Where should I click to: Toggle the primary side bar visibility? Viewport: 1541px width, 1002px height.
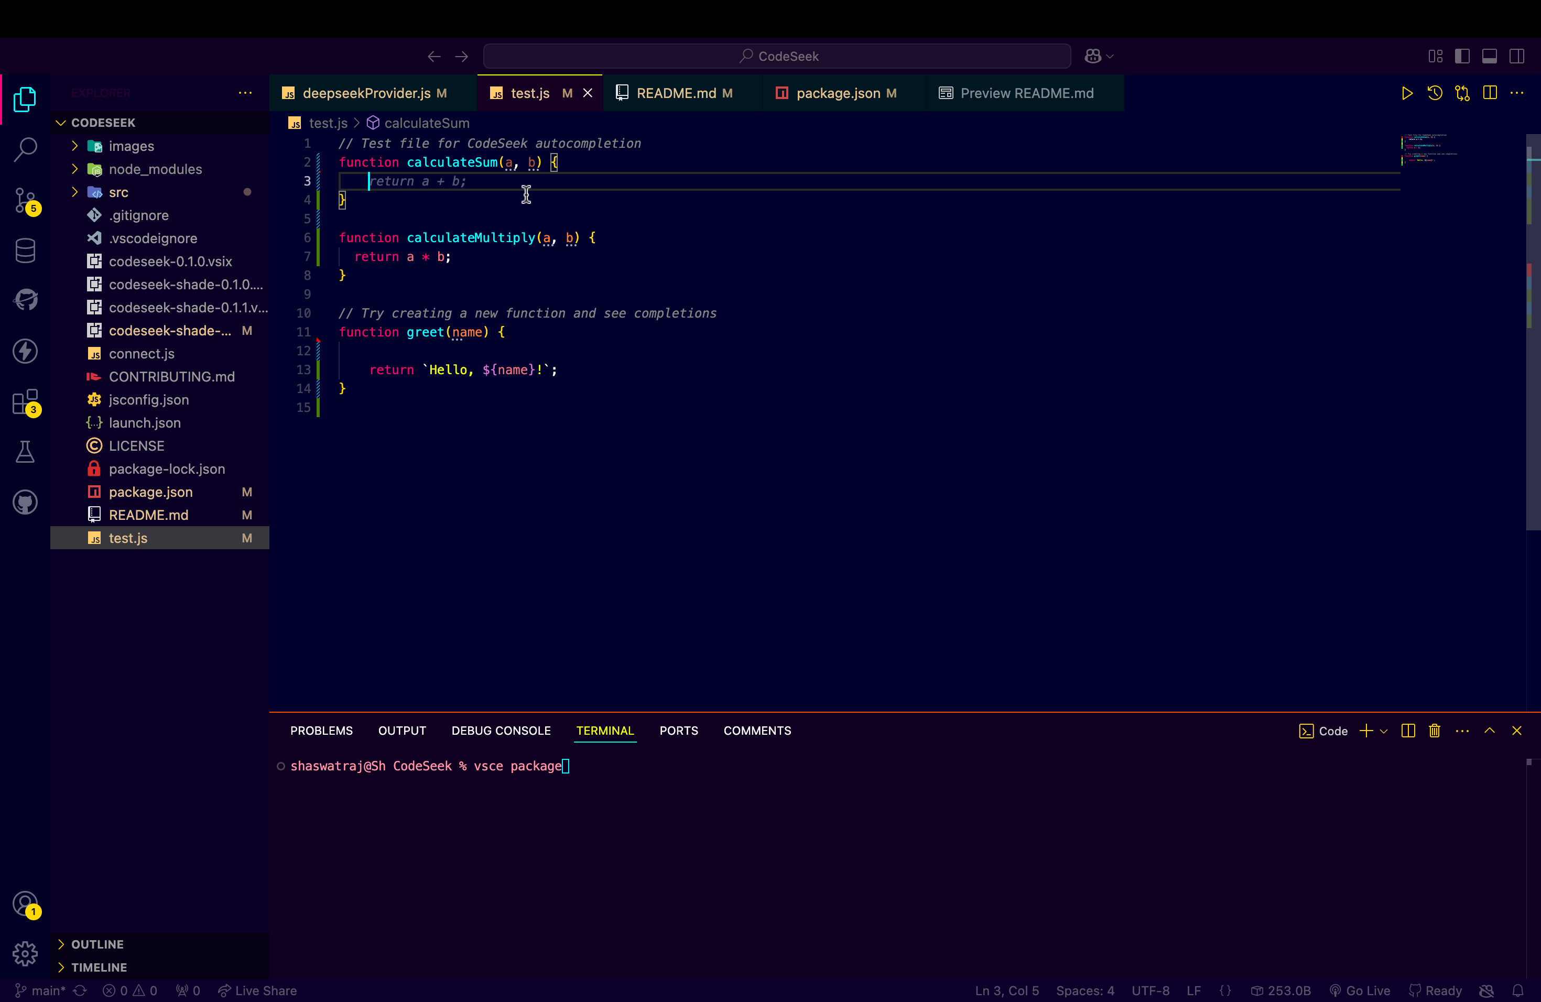[x=1462, y=56]
